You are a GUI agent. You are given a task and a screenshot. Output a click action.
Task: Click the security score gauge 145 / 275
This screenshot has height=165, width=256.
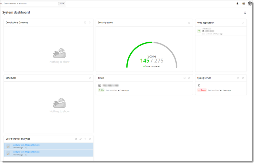click(152, 60)
